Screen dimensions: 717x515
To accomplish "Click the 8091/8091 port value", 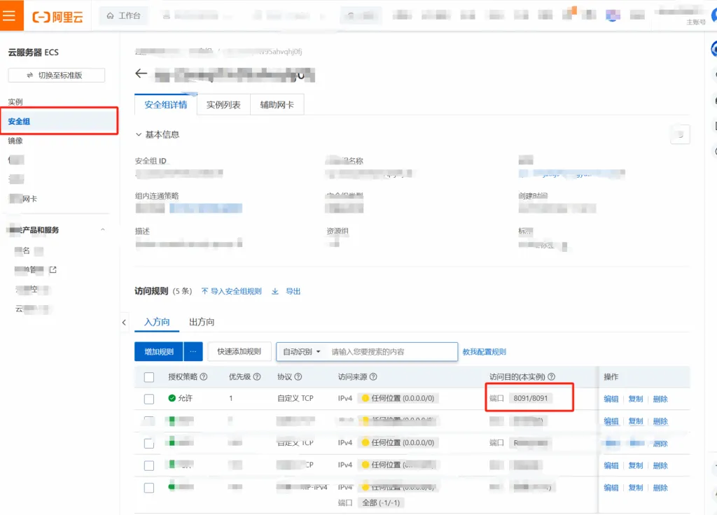I will [x=531, y=398].
